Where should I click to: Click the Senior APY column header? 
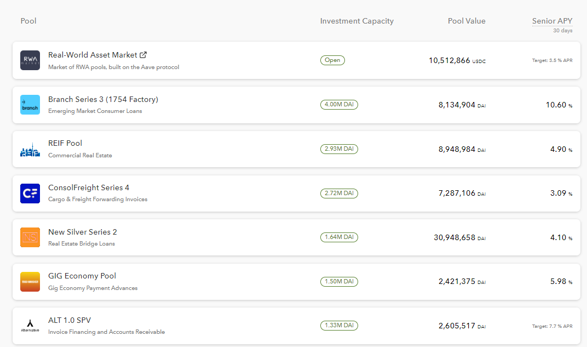click(552, 21)
